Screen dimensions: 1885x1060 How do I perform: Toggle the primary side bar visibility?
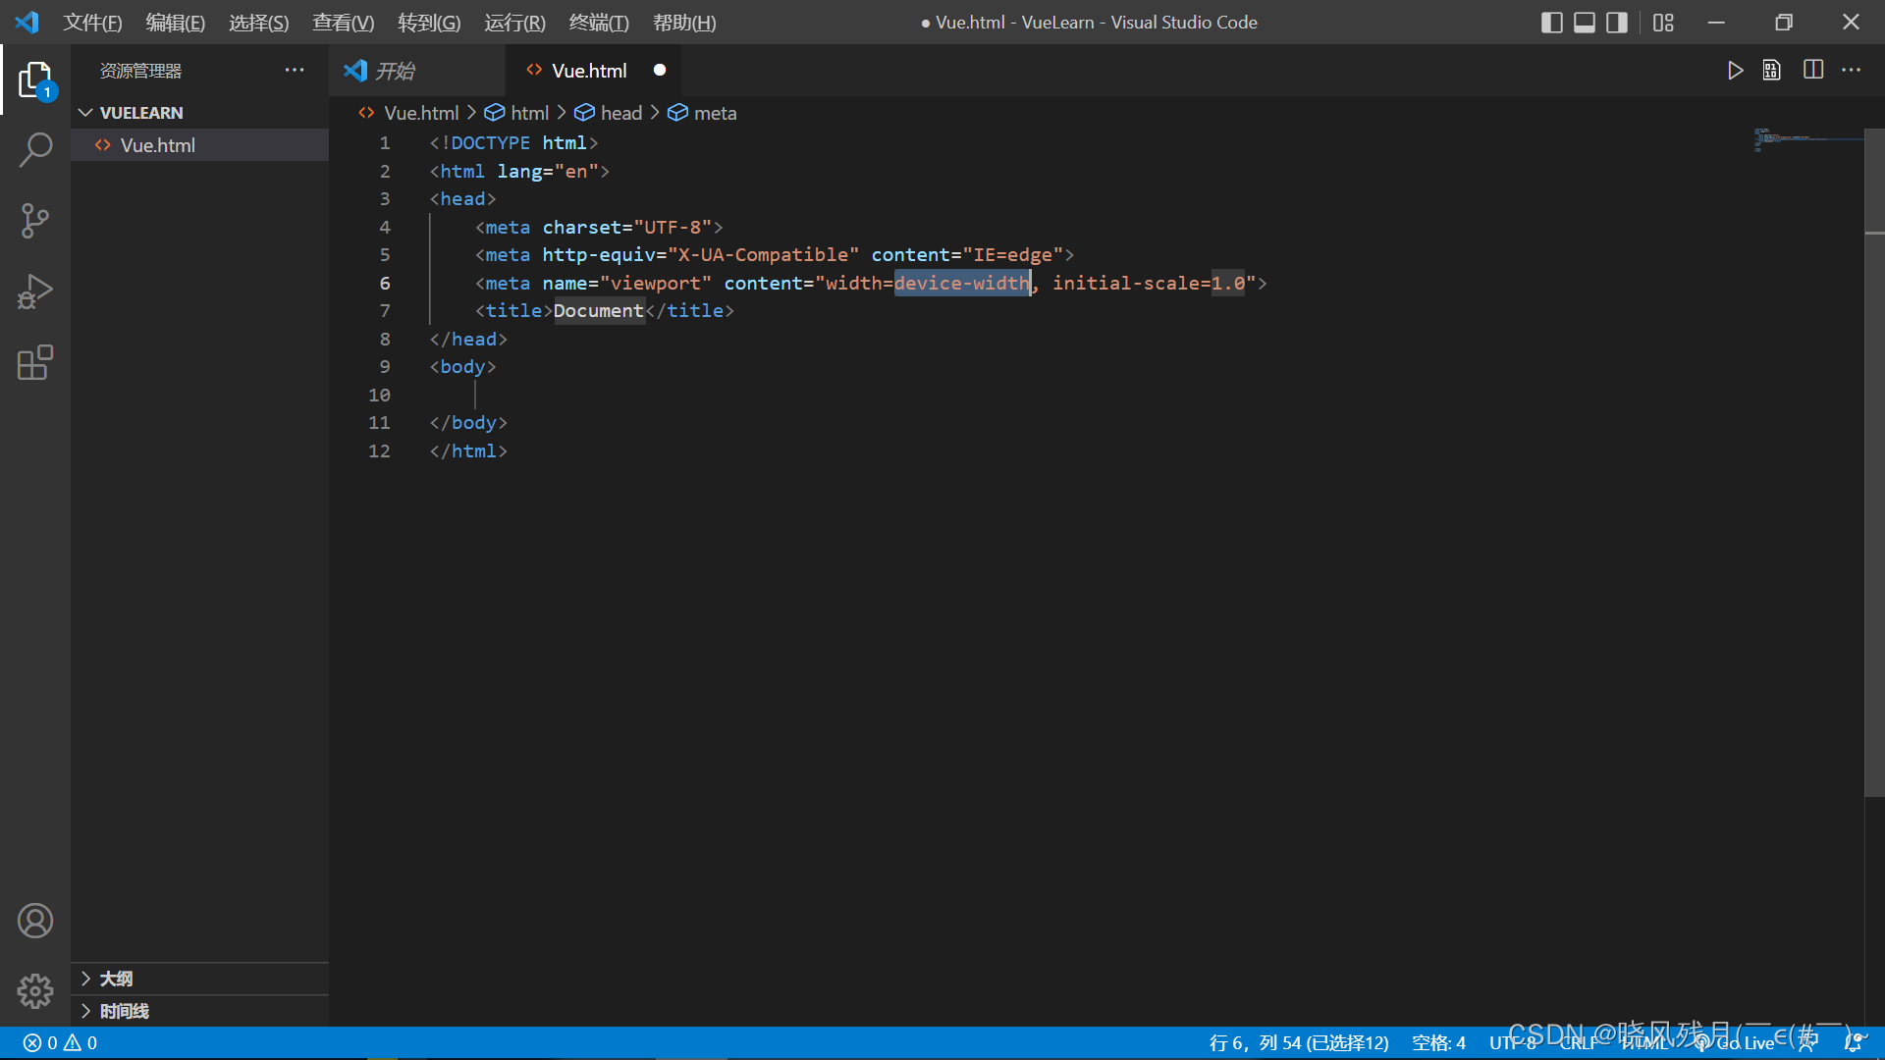1551,23
